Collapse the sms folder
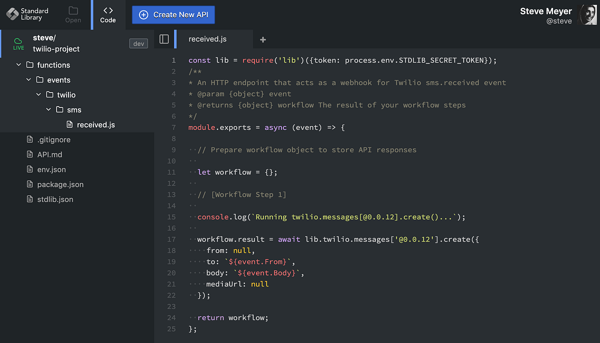The height and width of the screenshot is (343, 600). coord(48,109)
